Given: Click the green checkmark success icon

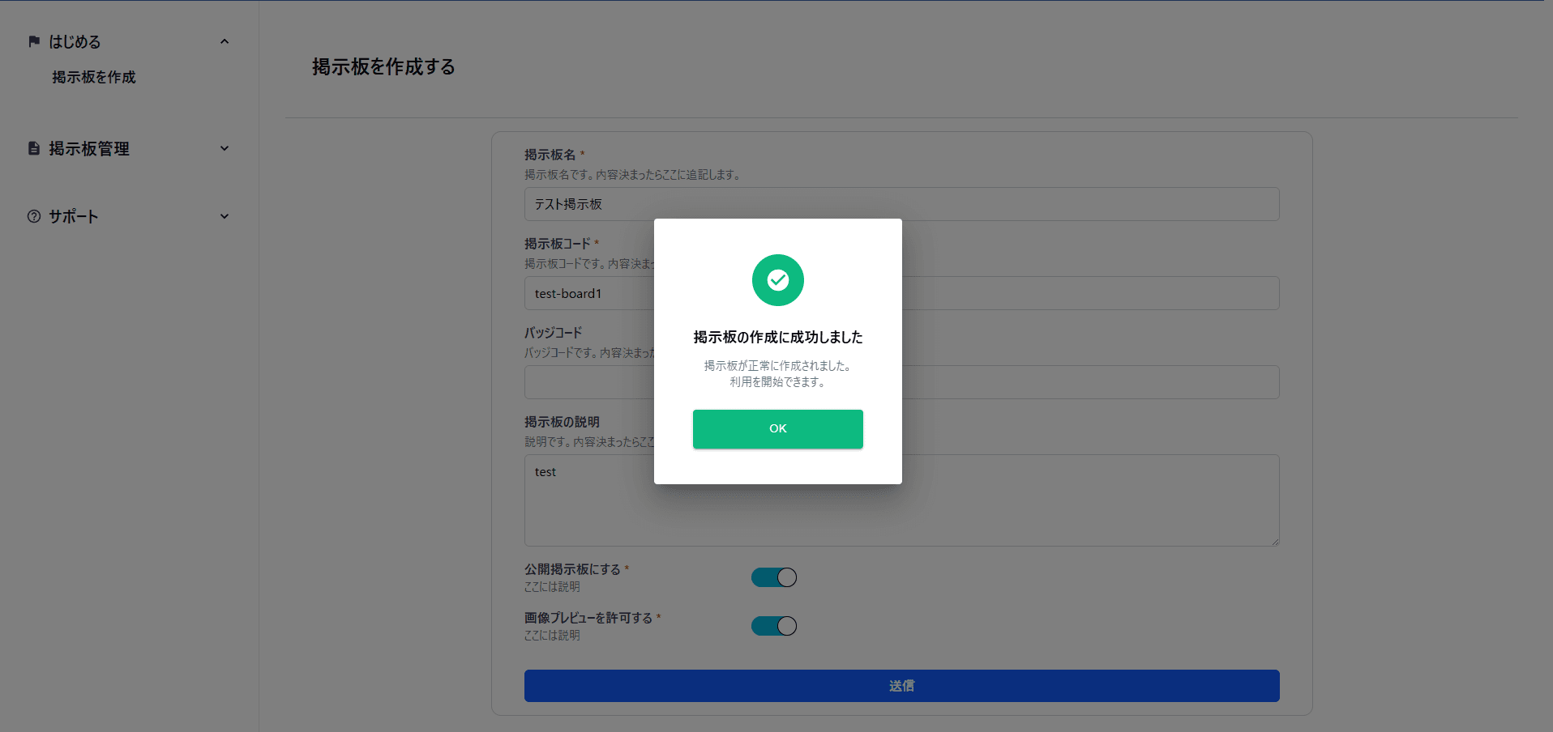Looking at the screenshot, I should point(777,280).
